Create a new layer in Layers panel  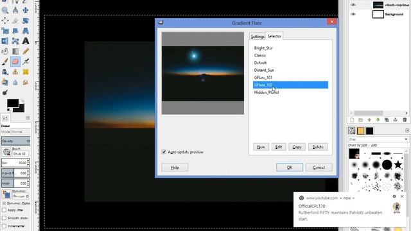tap(352, 120)
